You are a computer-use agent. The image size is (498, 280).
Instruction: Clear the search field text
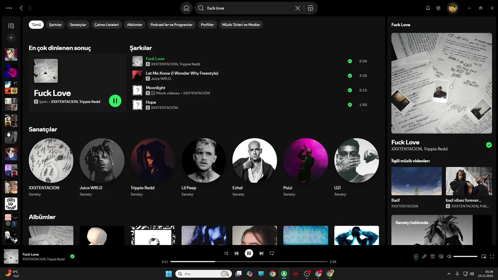point(298,8)
